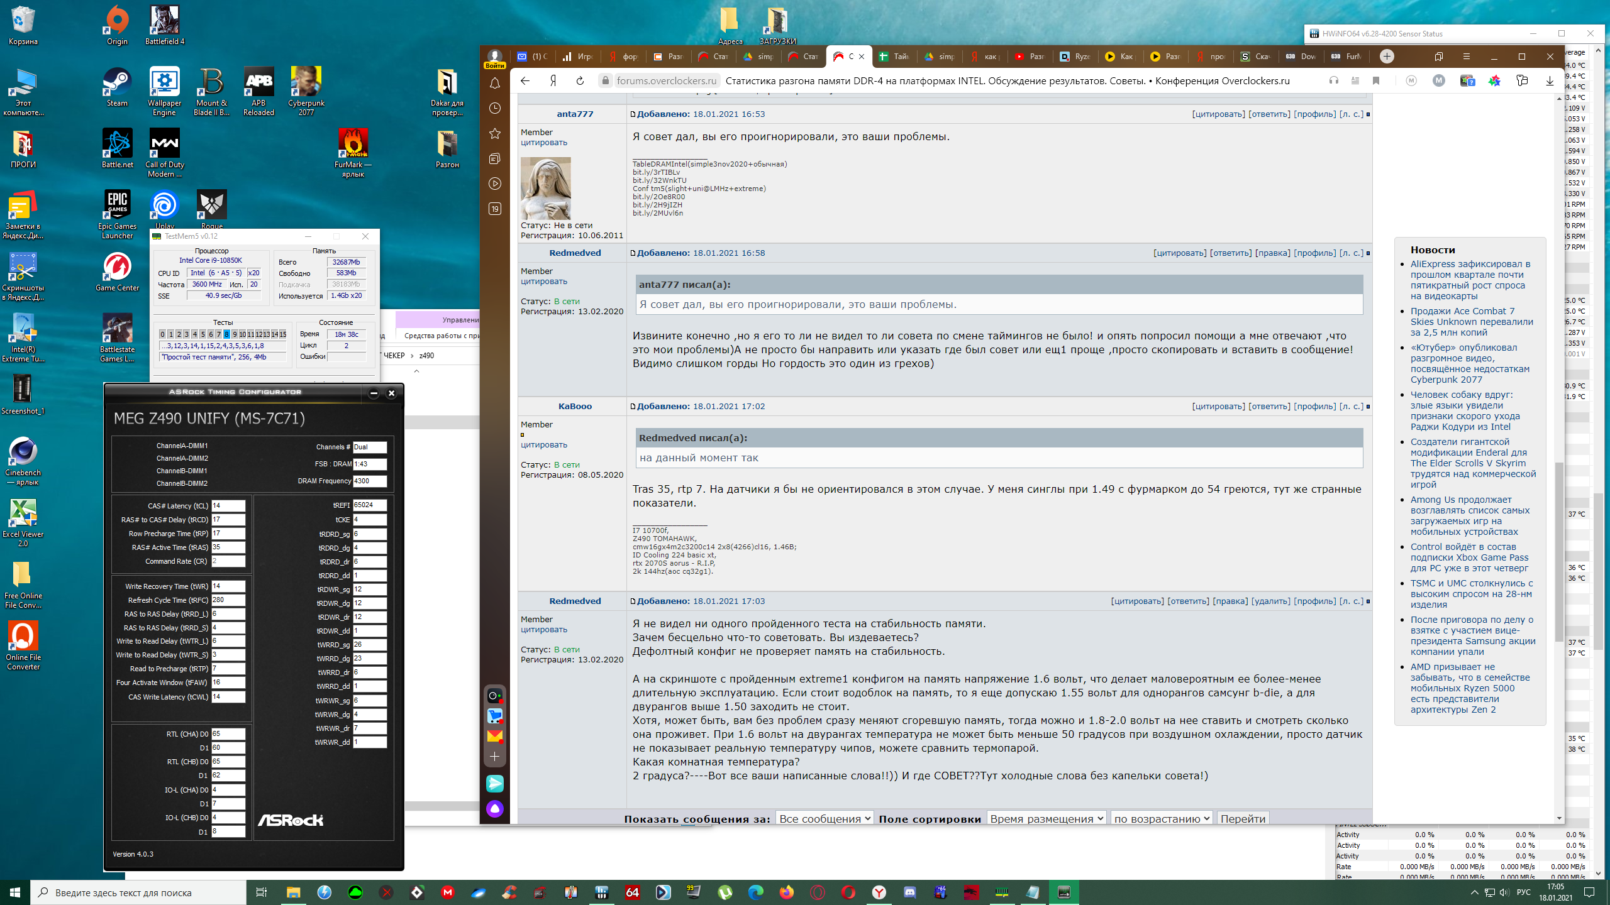Click the browser page vertical scrollbar
The width and height of the screenshot is (1610, 905).
[x=1559, y=553]
